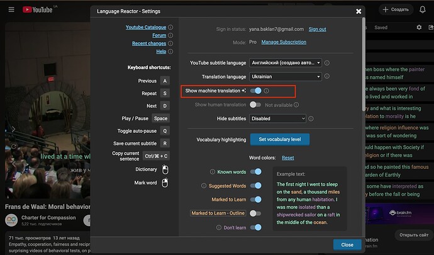The height and width of the screenshot is (255, 434).
Task: Click the Previous shortcut key A
Action: (165, 81)
